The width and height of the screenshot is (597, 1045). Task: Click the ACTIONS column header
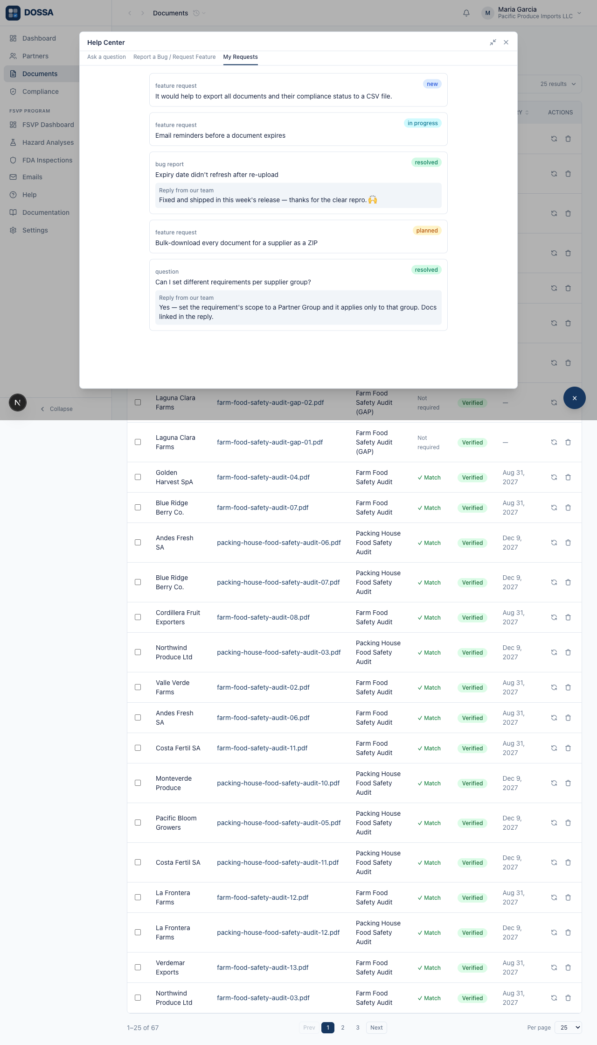(560, 113)
